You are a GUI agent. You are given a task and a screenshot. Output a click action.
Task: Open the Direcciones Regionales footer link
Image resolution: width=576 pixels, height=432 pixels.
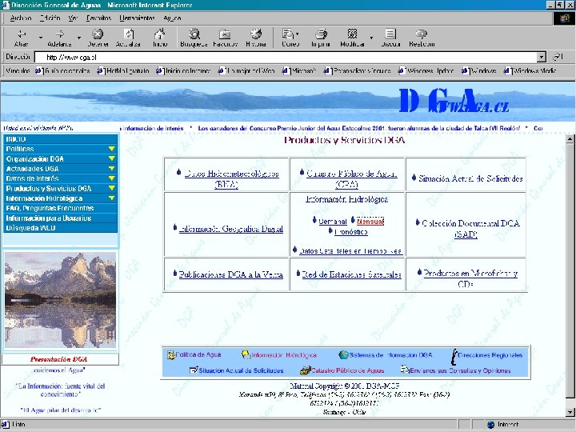[486, 355]
